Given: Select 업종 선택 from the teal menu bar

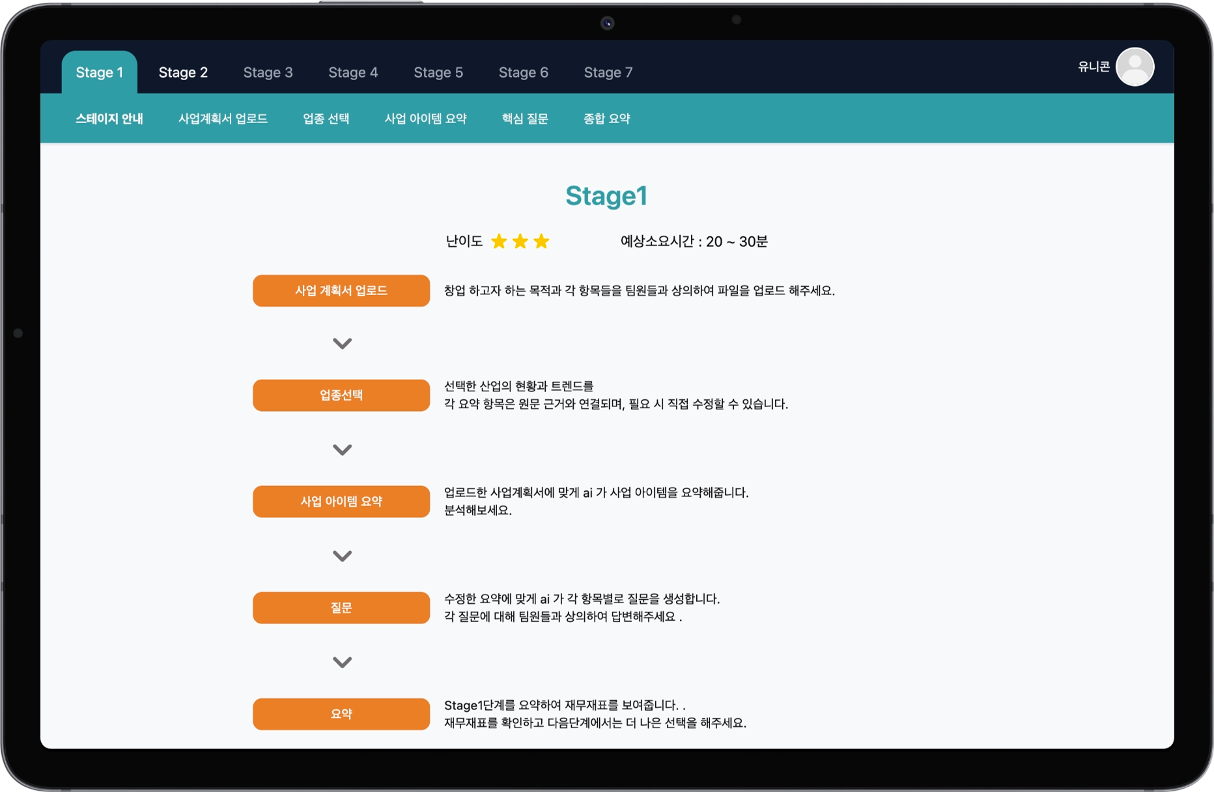Looking at the screenshot, I should click(x=326, y=119).
